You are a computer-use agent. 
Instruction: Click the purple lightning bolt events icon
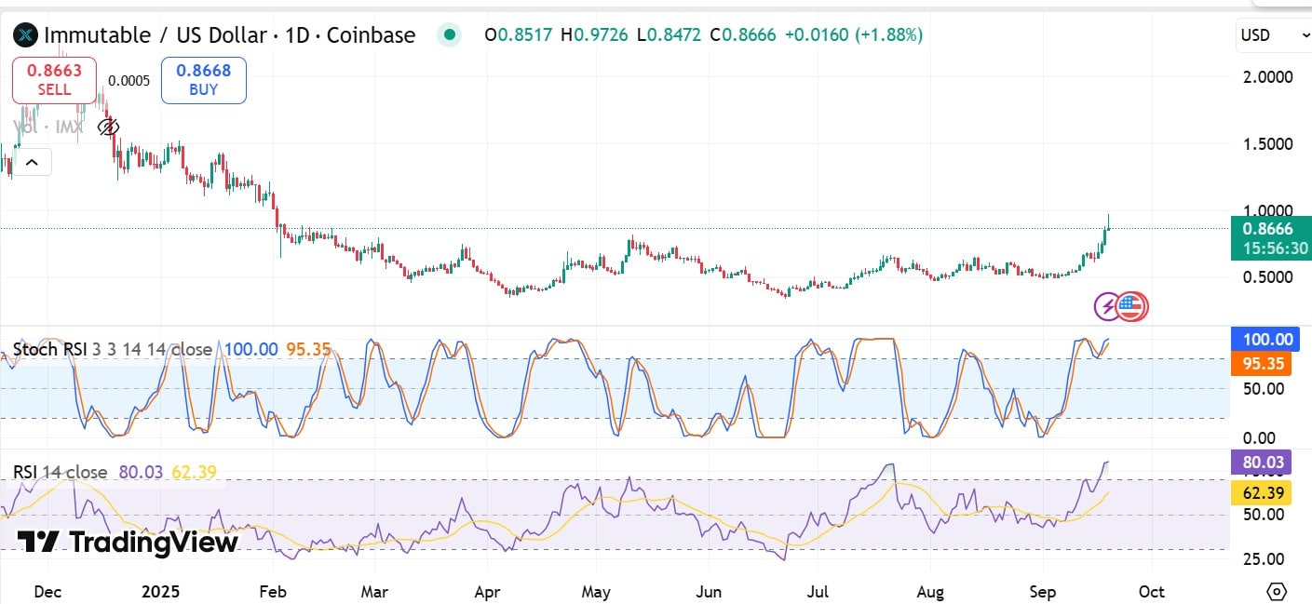[x=1106, y=306]
